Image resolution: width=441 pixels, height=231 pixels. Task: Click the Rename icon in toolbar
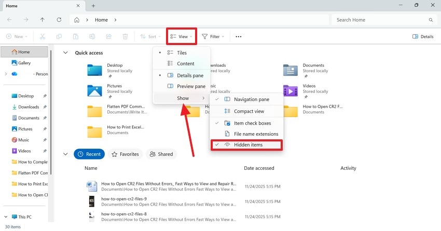pos(92,36)
